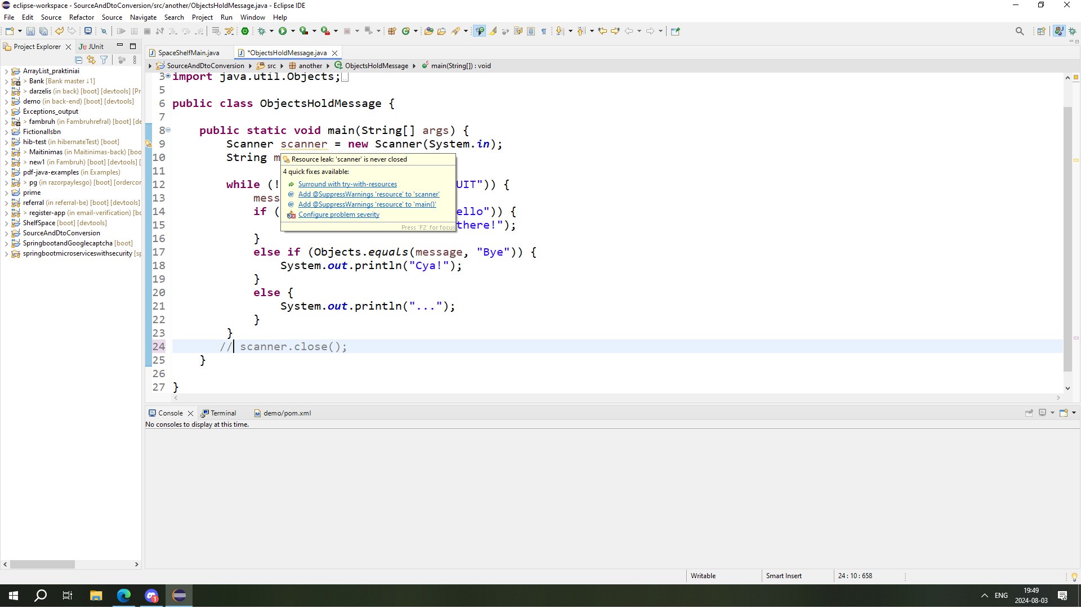Screen dimensions: 1081x608
Task: Open the Run button dropdown arrow
Action: coord(293,32)
